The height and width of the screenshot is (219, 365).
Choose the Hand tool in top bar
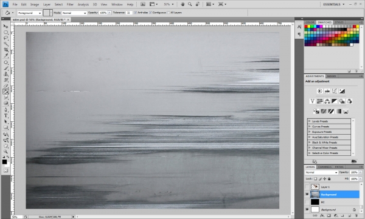click(x=182, y=4)
